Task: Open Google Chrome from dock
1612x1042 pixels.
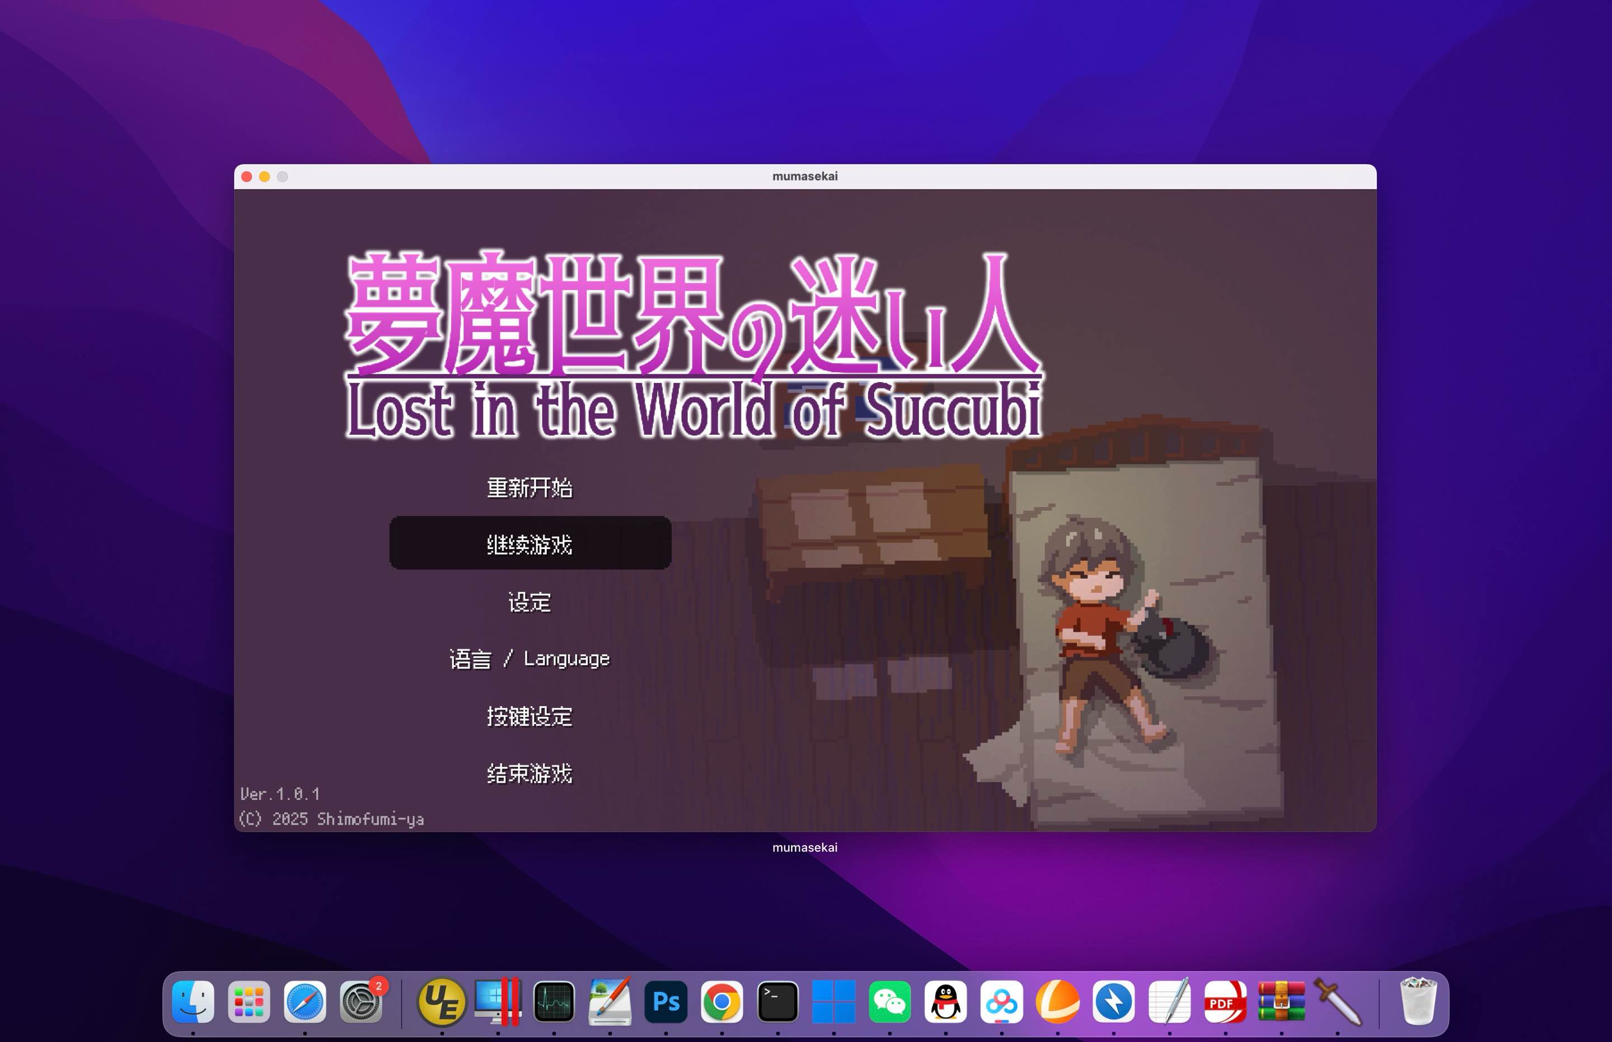Action: (721, 1002)
